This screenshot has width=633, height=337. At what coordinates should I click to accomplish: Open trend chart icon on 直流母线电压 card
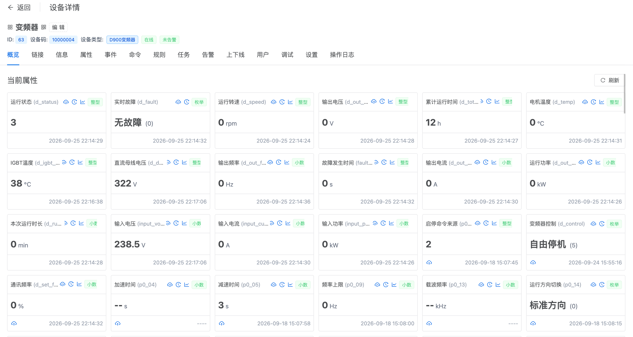[x=185, y=162]
